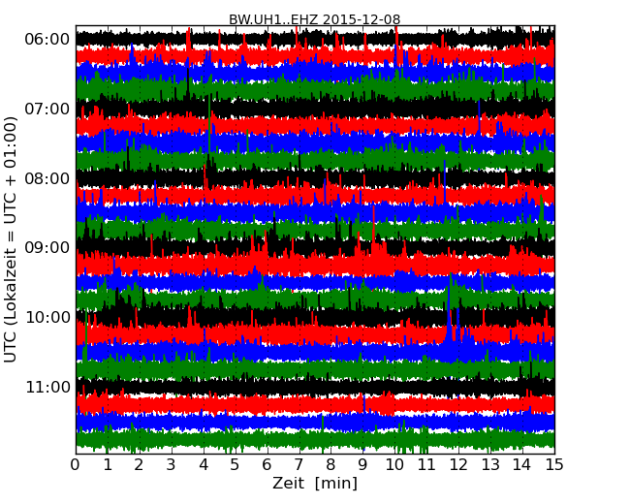
Task: Select the 15 minute x-axis tick
Action: click(554, 465)
